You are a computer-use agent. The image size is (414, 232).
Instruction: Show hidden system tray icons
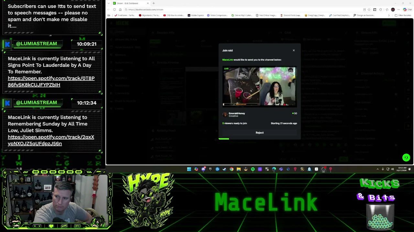377,169
